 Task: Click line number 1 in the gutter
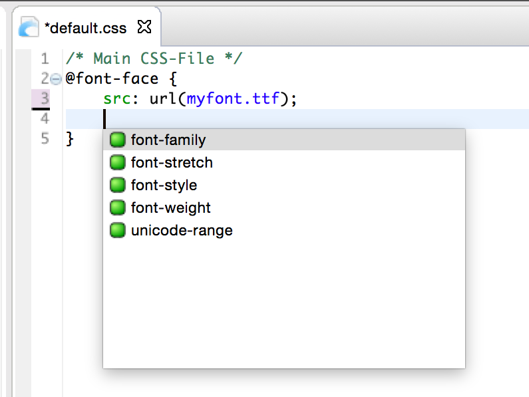(x=45, y=59)
